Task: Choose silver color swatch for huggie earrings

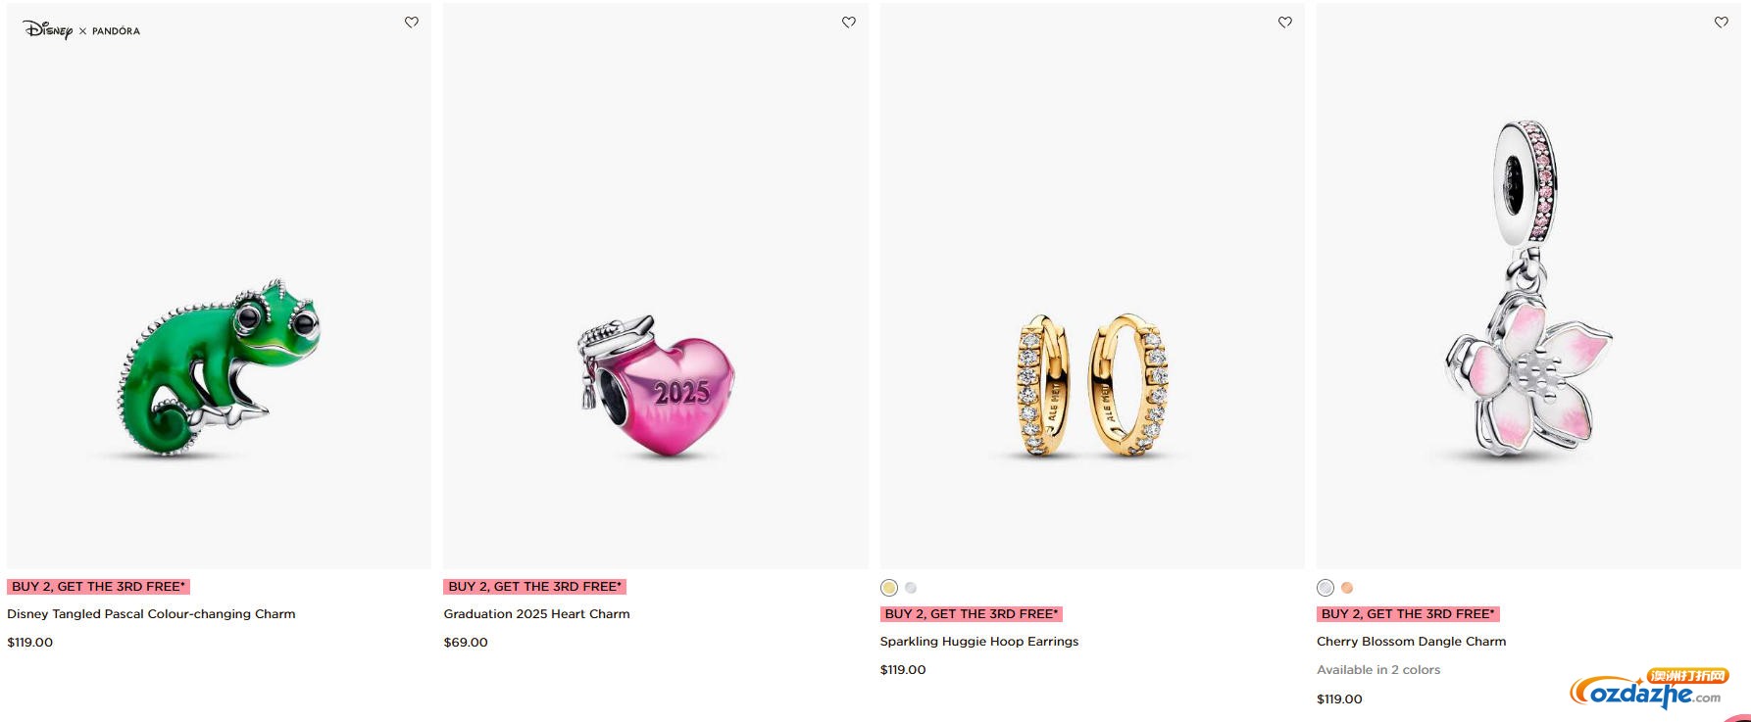Action: 911,588
